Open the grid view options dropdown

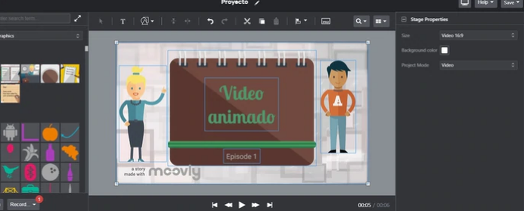pyautogui.click(x=381, y=21)
